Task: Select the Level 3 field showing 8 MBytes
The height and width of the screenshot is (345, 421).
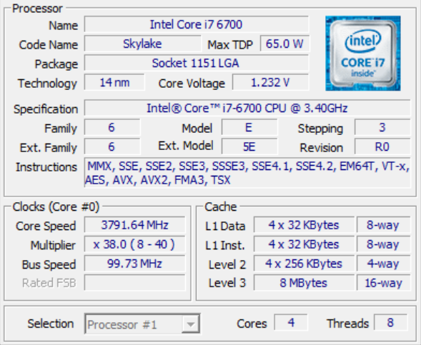Action: [304, 282]
